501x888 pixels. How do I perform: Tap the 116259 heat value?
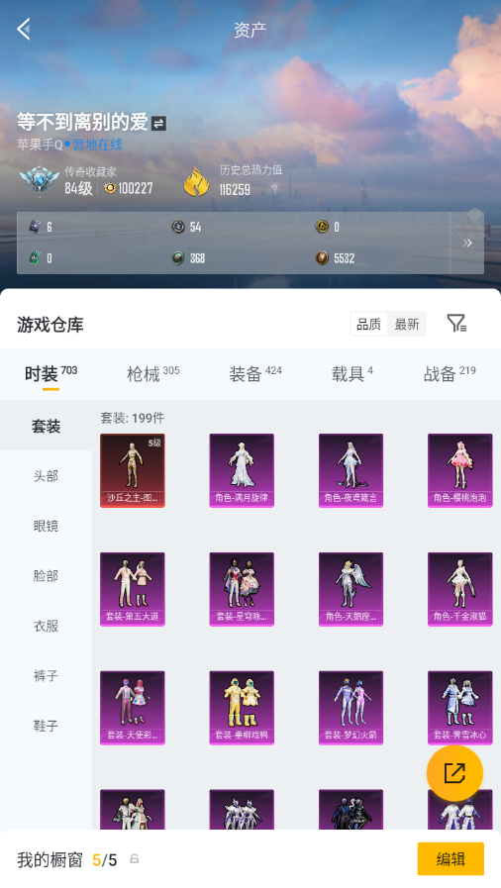[x=235, y=189]
